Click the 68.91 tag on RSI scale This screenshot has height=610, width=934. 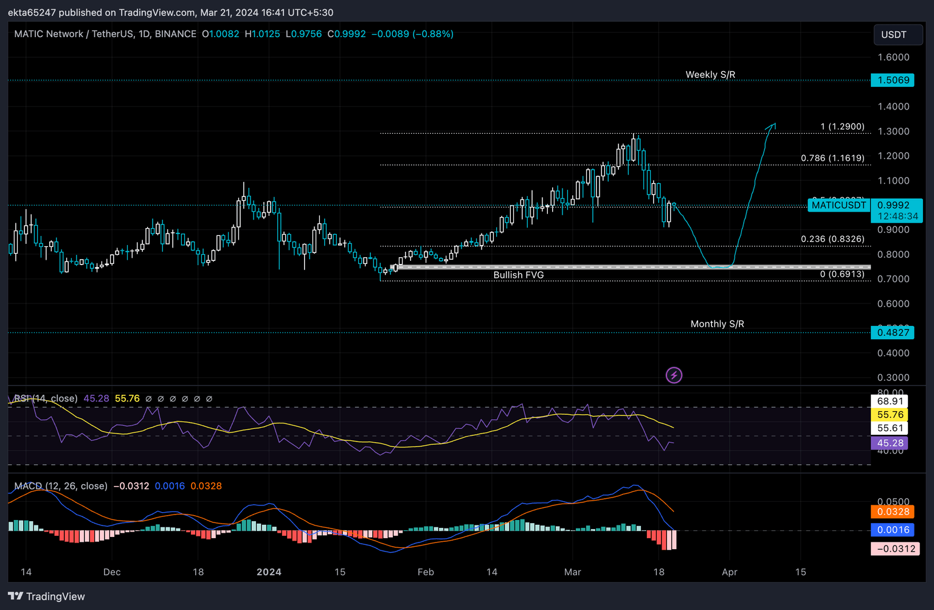tap(890, 401)
